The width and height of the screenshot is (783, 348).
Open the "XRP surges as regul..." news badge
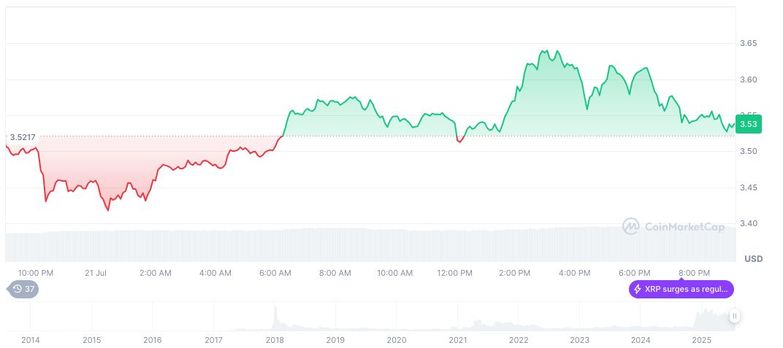click(x=681, y=289)
